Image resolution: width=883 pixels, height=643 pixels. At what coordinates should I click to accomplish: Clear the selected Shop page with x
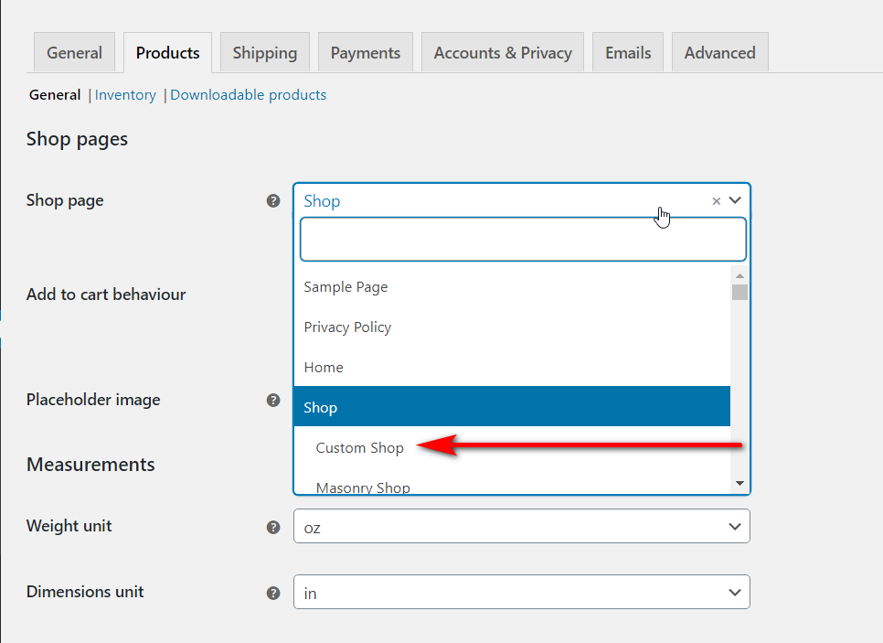pyautogui.click(x=717, y=201)
